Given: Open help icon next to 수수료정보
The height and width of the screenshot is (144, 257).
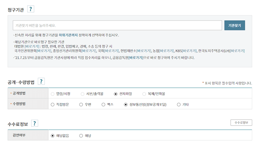Looking at the screenshot, I should coord(35,123).
